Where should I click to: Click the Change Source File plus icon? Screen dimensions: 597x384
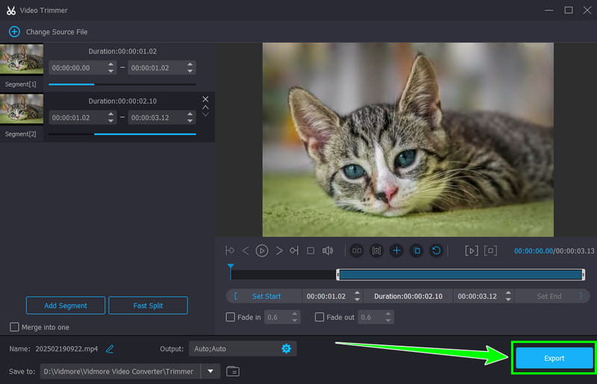(14, 31)
